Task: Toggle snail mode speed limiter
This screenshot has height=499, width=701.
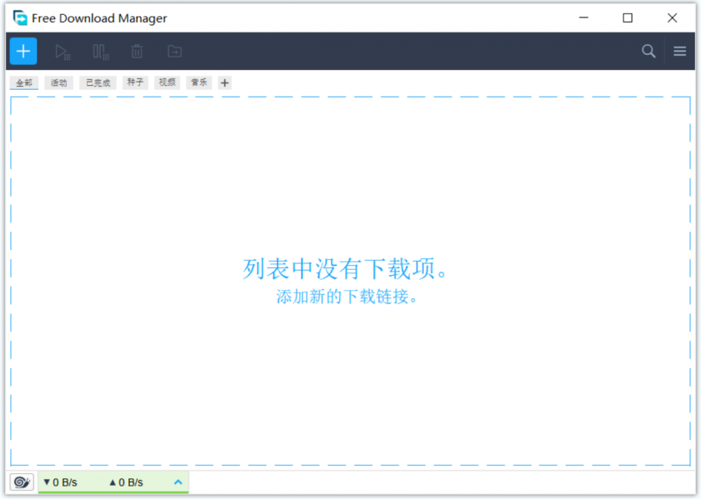Action: pyautogui.click(x=21, y=482)
